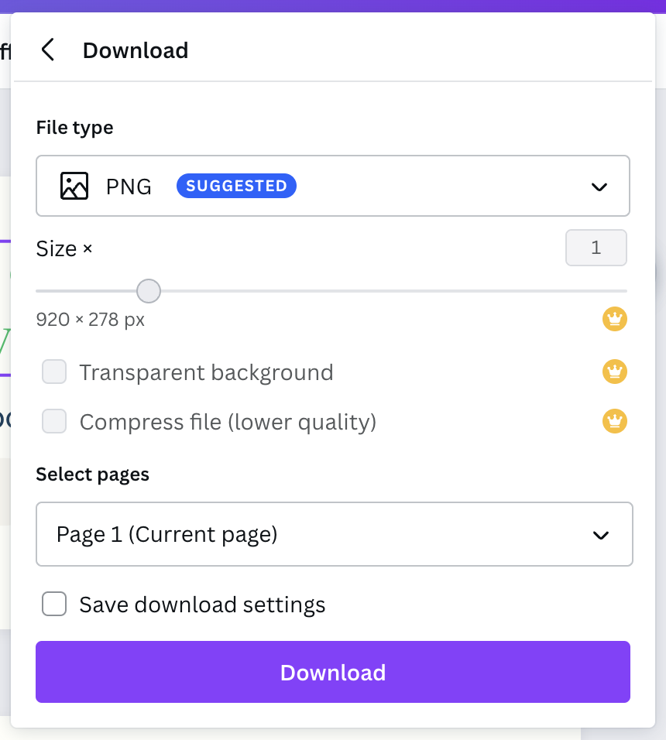Click the size slider handle
666x740 pixels.
[x=148, y=291]
